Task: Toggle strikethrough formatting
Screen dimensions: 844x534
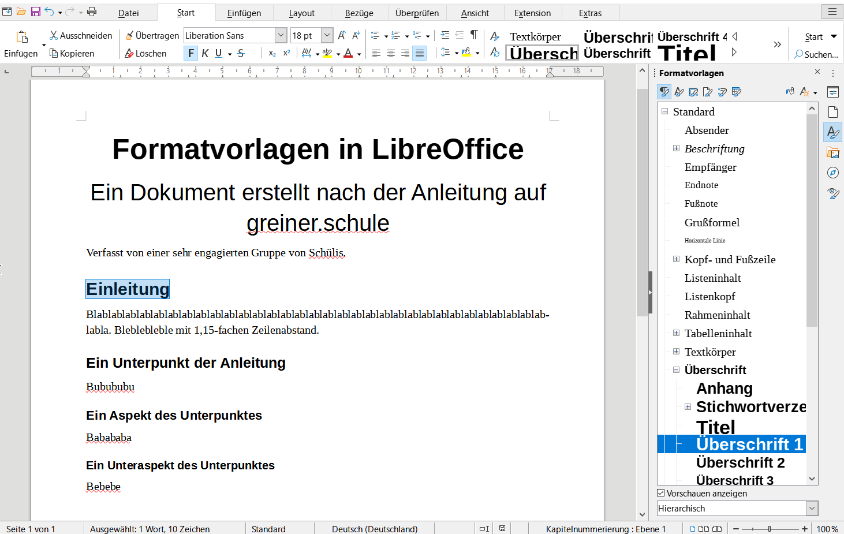Action: click(241, 53)
